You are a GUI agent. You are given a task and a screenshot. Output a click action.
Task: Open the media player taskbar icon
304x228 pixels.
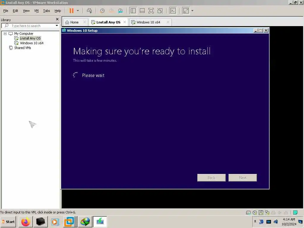pos(55,221)
